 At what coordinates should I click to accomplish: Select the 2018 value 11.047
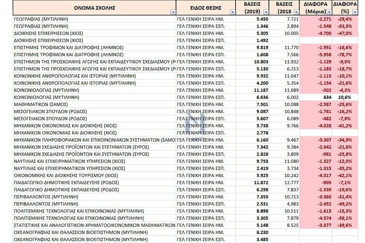(x=284, y=76)
